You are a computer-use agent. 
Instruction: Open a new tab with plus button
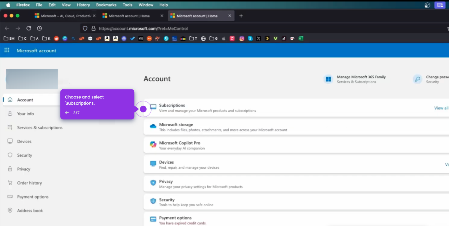click(241, 16)
